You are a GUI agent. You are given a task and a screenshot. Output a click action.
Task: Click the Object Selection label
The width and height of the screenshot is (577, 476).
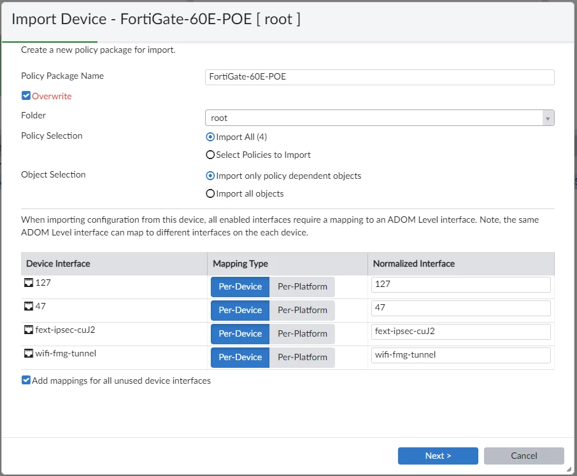[53, 174]
